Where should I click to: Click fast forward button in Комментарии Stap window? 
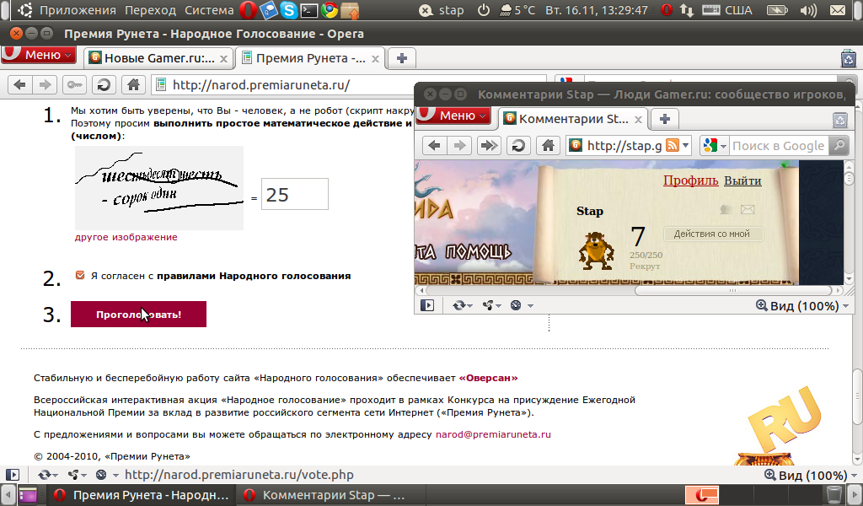tap(488, 145)
